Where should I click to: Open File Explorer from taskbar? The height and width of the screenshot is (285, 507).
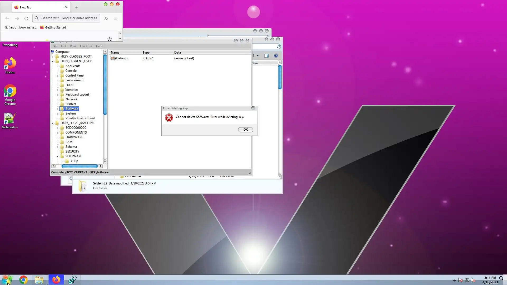point(39,280)
